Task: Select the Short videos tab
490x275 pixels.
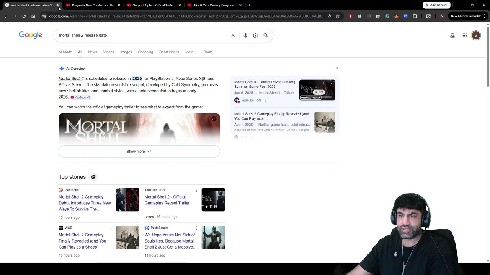Action: (x=169, y=52)
